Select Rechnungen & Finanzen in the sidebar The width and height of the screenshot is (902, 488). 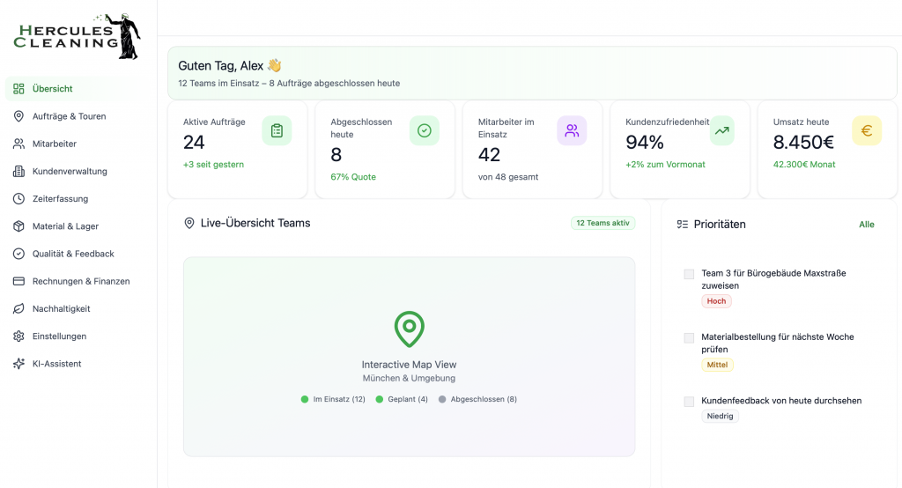(x=81, y=282)
